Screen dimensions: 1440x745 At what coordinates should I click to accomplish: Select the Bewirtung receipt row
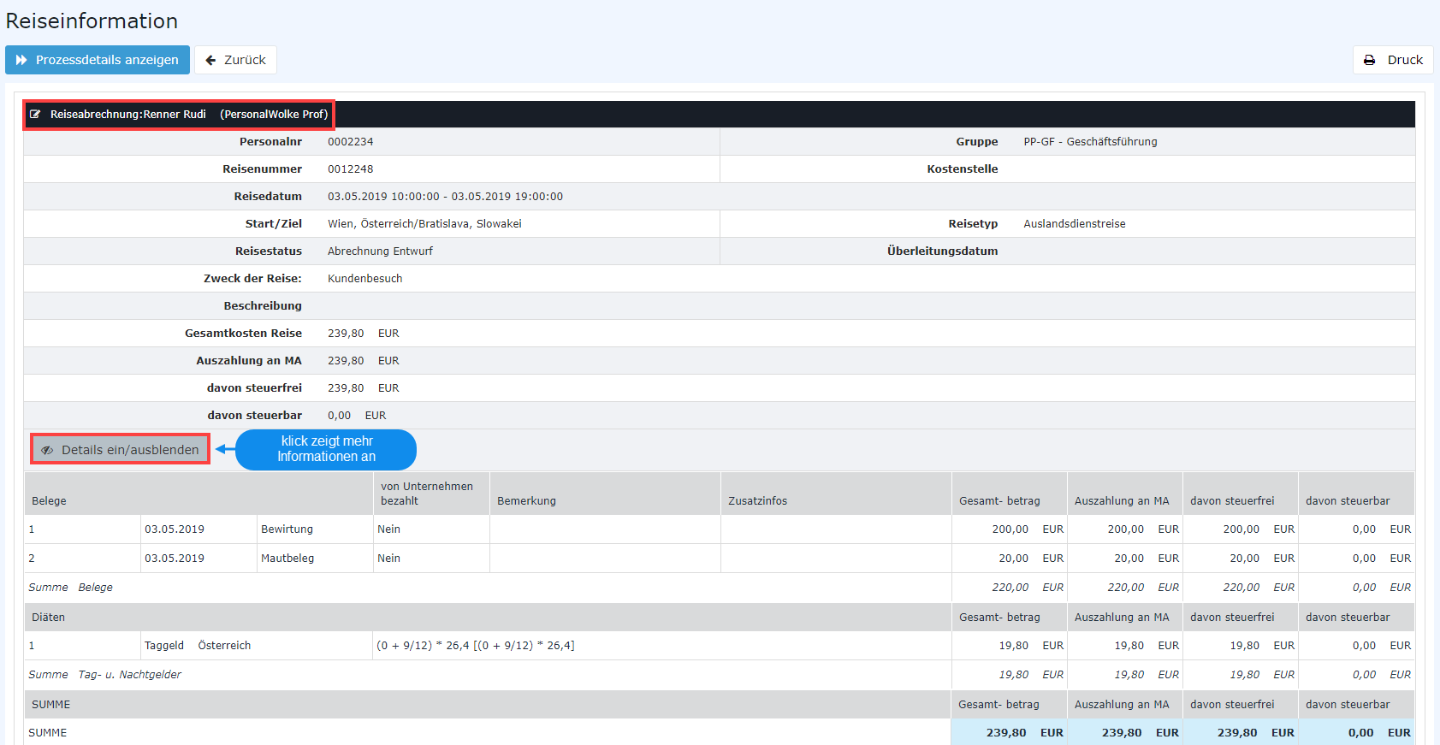point(287,529)
